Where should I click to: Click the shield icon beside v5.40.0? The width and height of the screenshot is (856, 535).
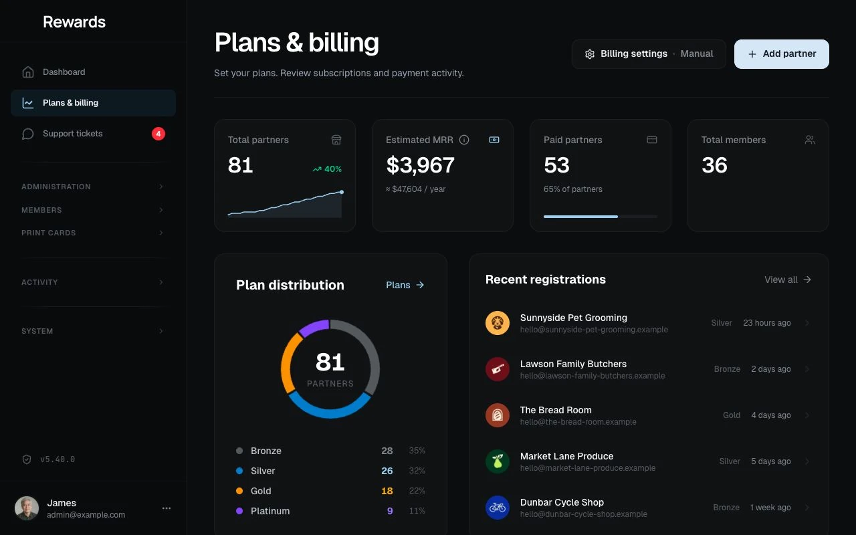click(x=27, y=459)
